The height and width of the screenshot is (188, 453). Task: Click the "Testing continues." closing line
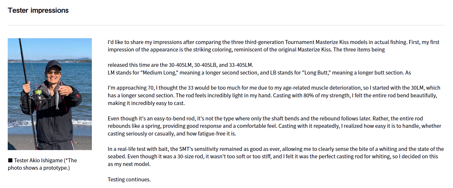129,180
